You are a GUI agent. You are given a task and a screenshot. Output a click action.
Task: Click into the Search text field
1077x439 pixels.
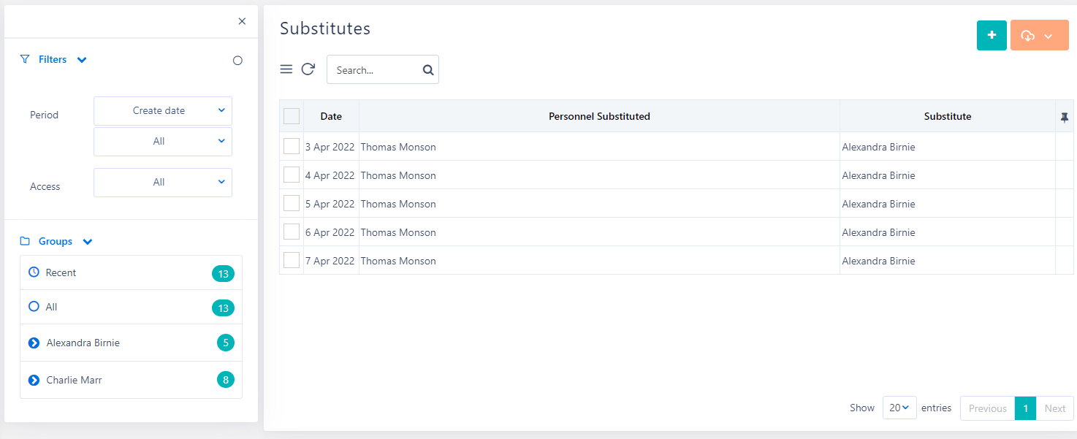(x=373, y=70)
